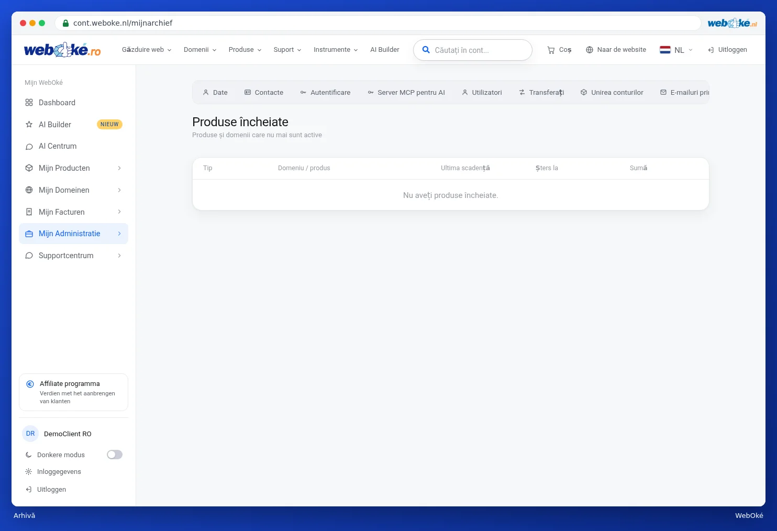Expand the Găzduire web dropdown menu
The height and width of the screenshot is (531, 777).
click(x=147, y=50)
